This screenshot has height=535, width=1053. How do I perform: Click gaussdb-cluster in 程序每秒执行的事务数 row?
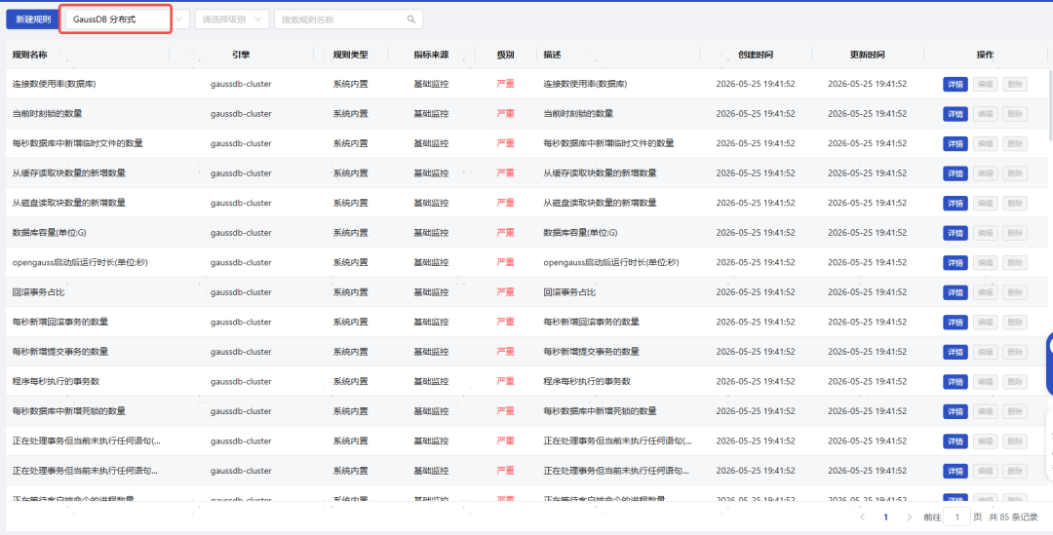tap(241, 381)
